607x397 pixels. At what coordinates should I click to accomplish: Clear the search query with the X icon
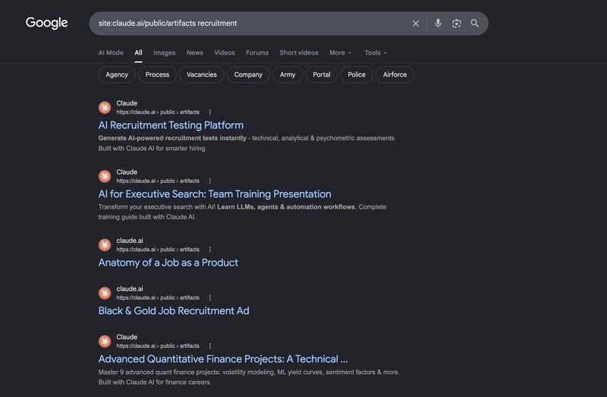[415, 24]
